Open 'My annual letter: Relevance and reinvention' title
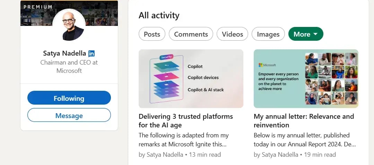Screen dimensions: 374x165 (x=304, y=120)
